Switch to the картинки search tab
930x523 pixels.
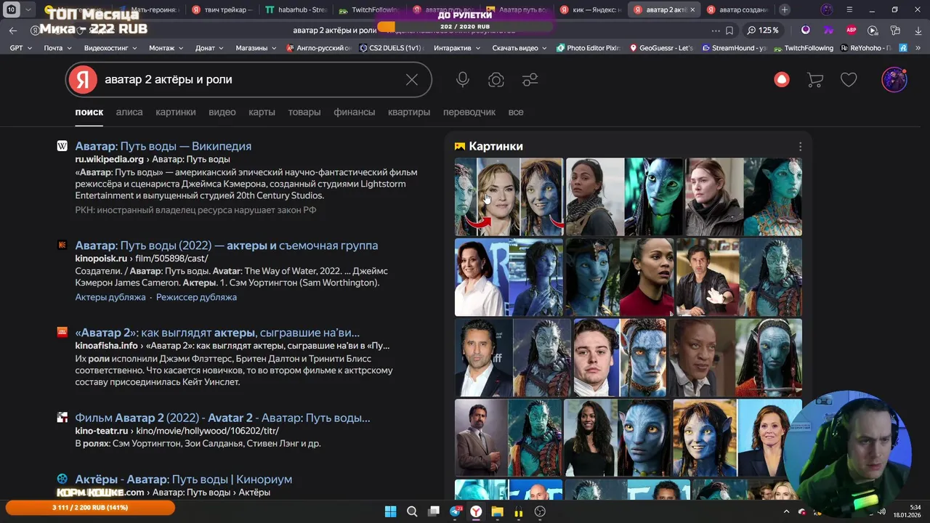(x=175, y=112)
